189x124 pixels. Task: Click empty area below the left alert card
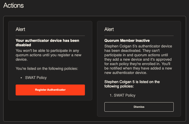tap(50, 111)
